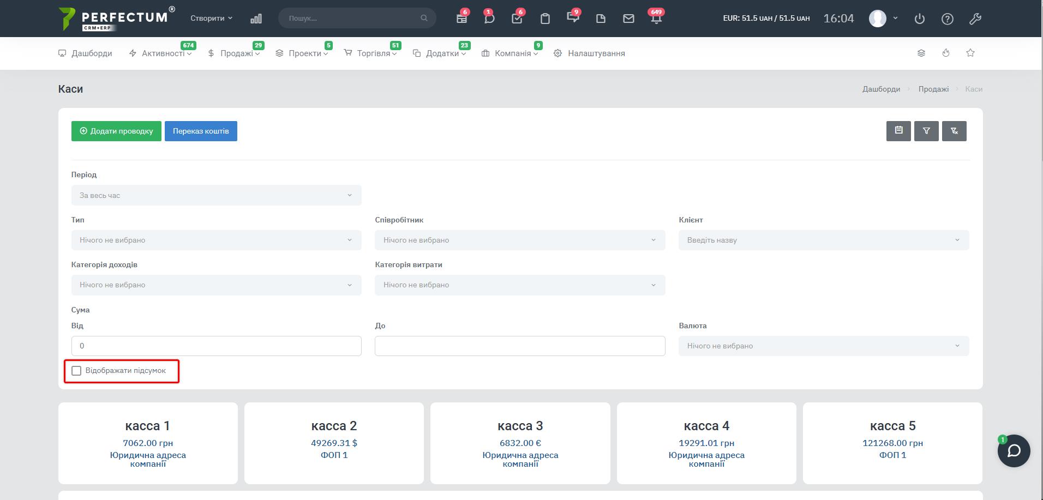
Task: Open the live chat bubble widget
Action: [1014, 451]
